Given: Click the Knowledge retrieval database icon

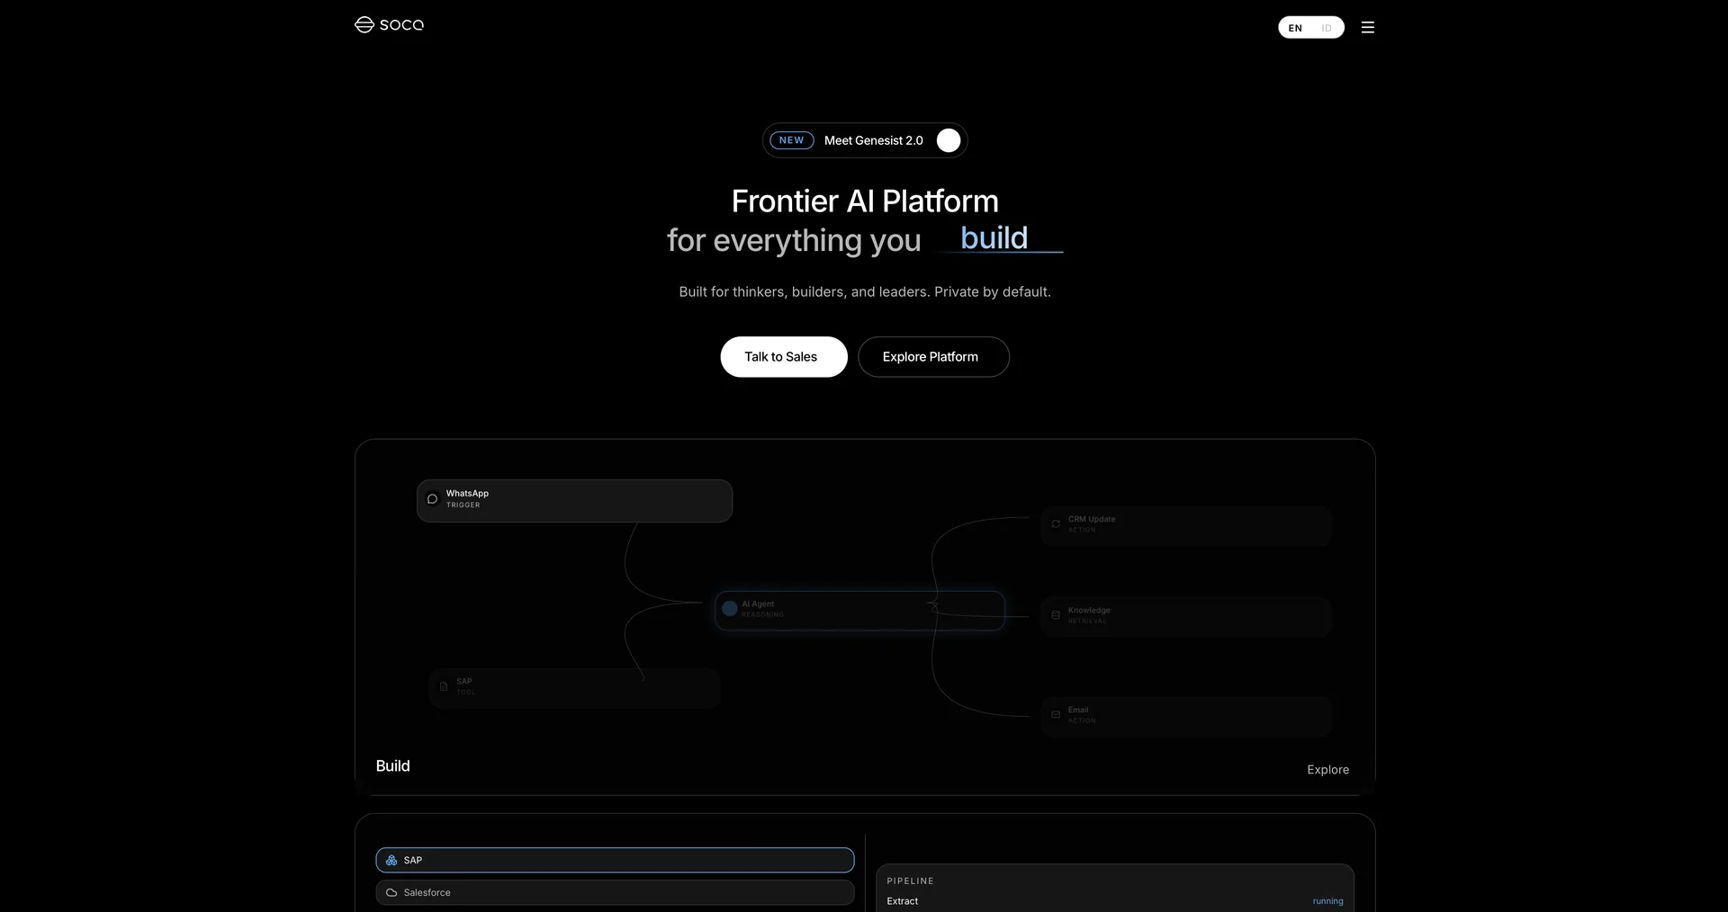Looking at the screenshot, I should click(1056, 615).
